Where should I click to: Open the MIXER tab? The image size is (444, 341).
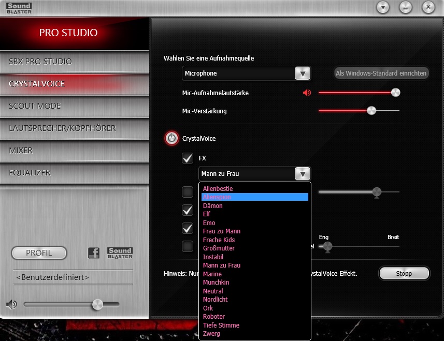point(74,151)
